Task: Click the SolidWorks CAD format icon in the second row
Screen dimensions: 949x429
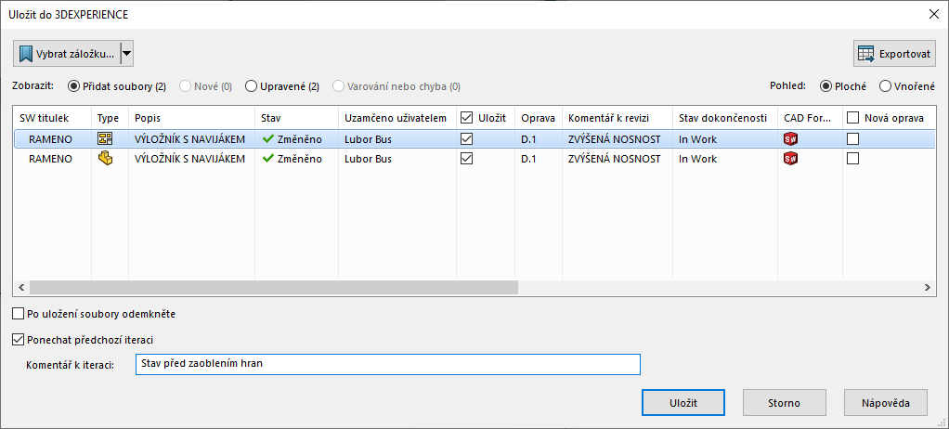Action: click(x=790, y=159)
